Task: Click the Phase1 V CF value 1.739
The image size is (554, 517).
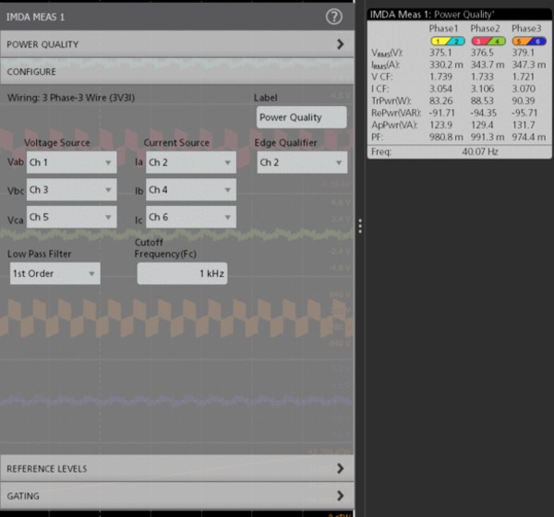Action: [440, 77]
